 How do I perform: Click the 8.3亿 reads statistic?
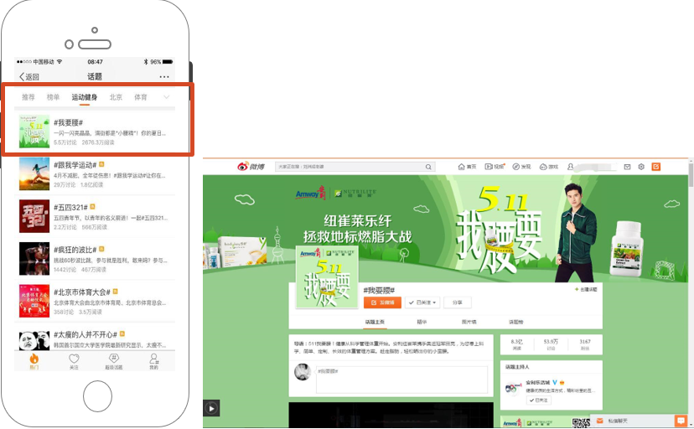point(516,344)
